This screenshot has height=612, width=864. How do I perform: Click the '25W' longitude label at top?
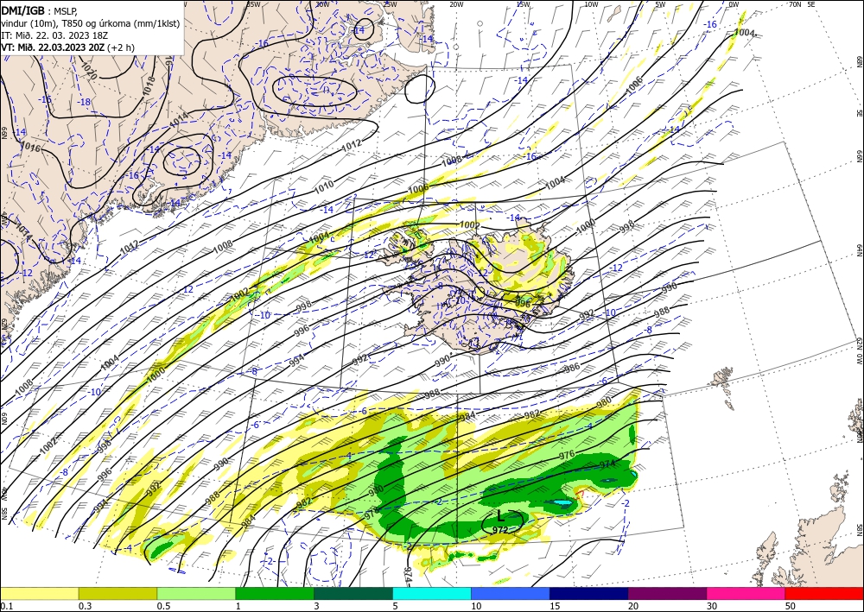pyautogui.click(x=390, y=4)
